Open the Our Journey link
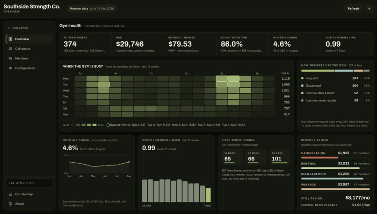Image resolution: width=377 pixels, height=214 pixels. click(29, 194)
